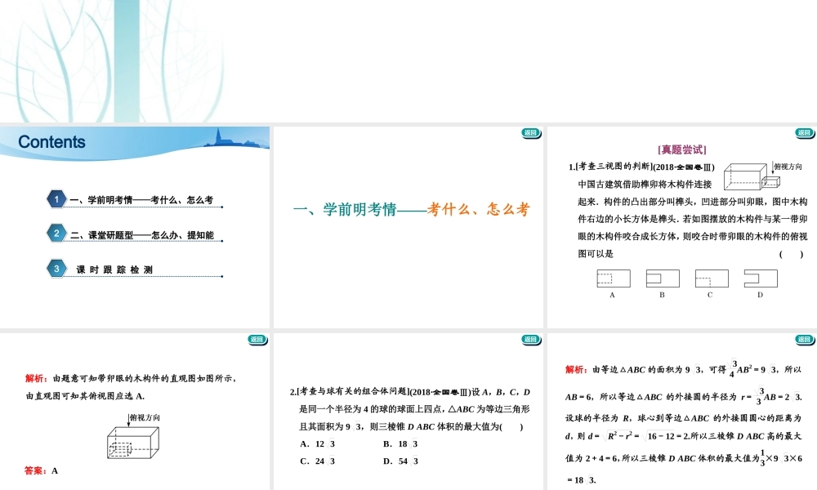Click 返回 on the 学前明考情 title slide

[x=531, y=133]
